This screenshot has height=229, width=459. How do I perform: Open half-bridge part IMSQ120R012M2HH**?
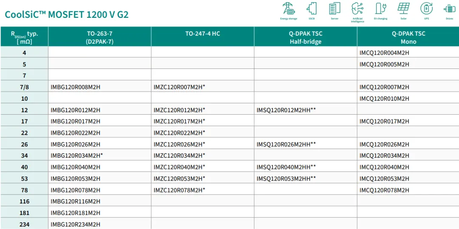tap(286, 110)
